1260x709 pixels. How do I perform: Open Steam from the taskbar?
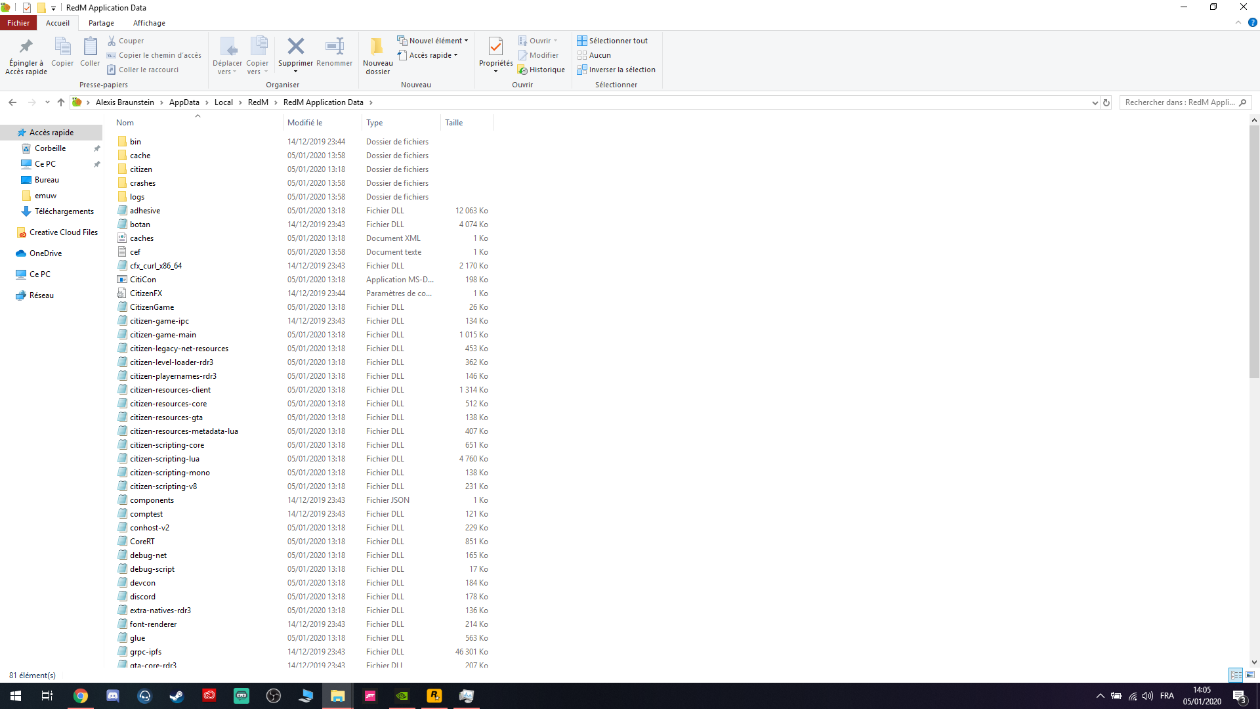pyautogui.click(x=177, y=696)
